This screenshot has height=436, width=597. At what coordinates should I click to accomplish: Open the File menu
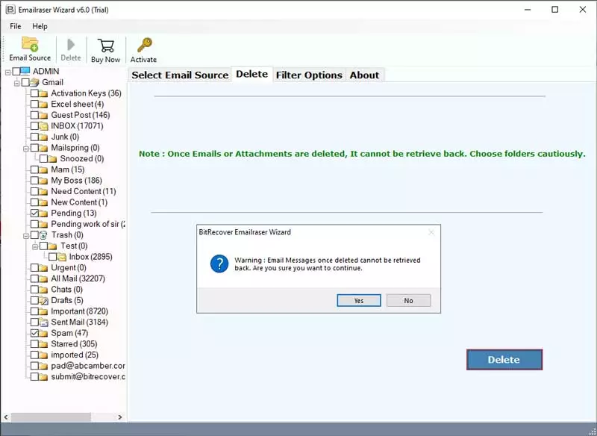(16, 26)
